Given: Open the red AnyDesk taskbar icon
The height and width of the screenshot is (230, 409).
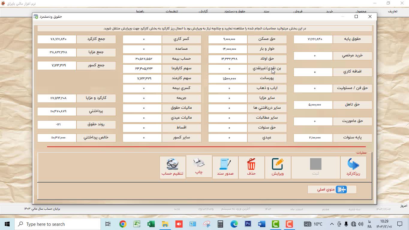Looking at the screenshot, I should pyautogui.click(x=179, y=224).
